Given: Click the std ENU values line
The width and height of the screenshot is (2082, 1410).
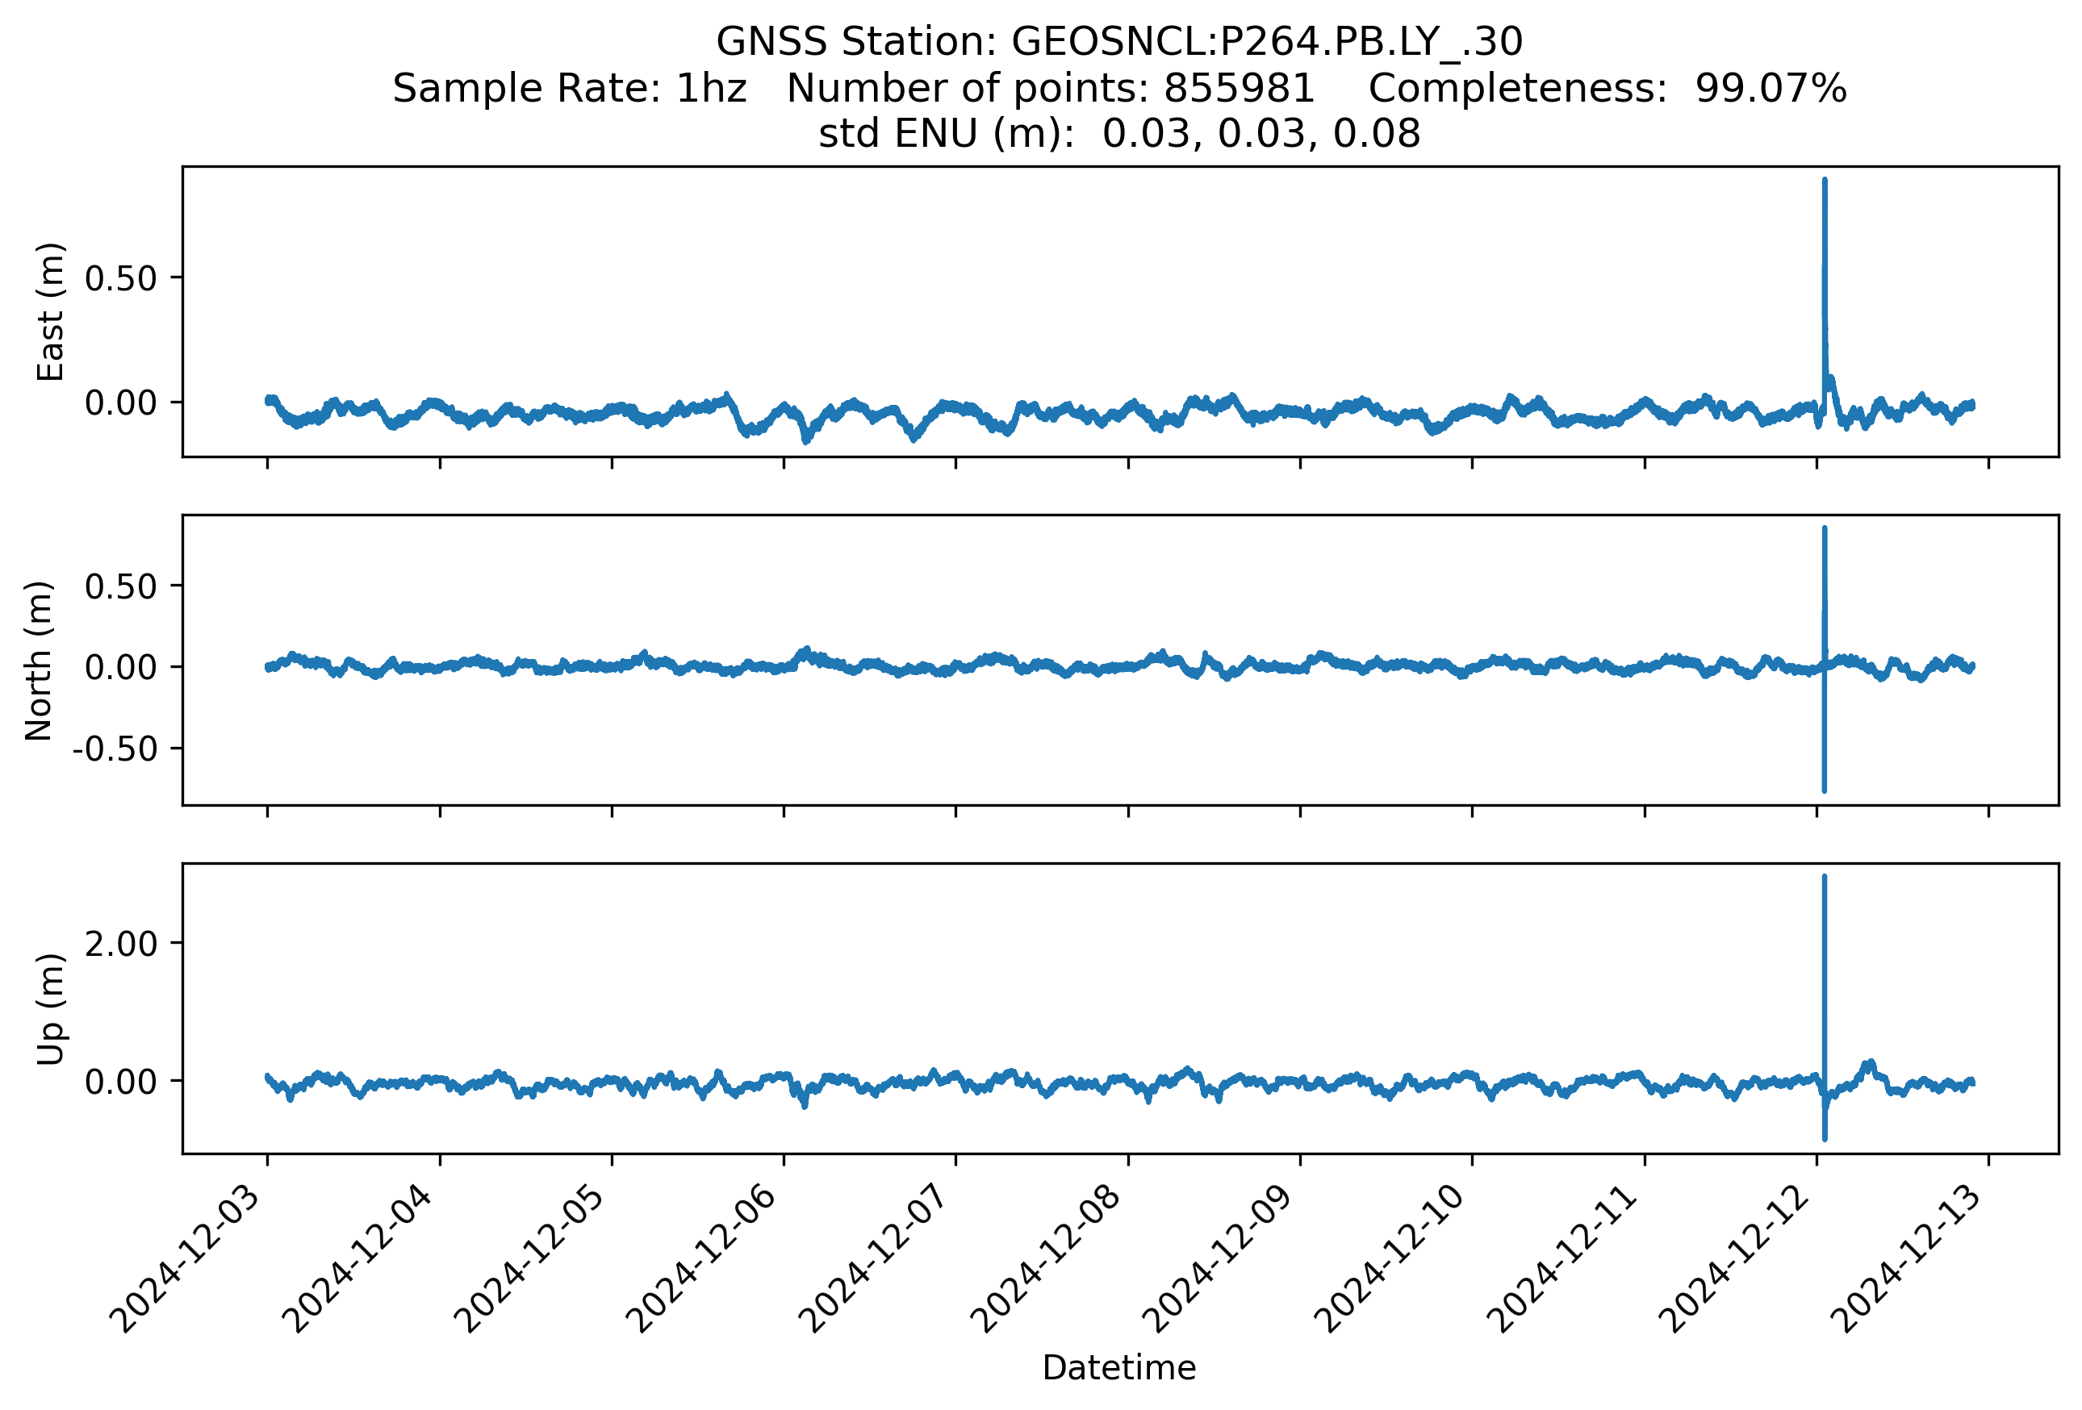Looking at the screenshot, I should click(x=1119, y=134).
